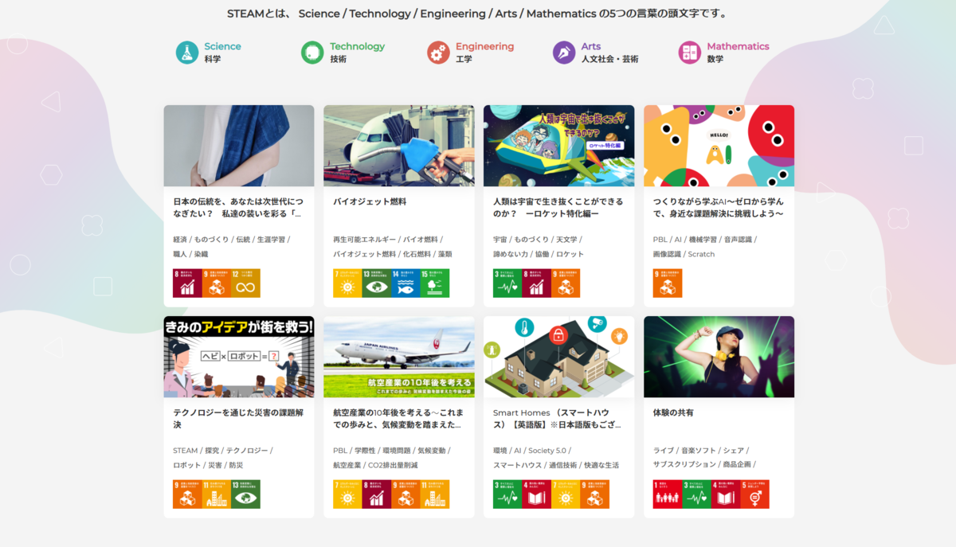Click SDG 9 icon on つくりながら学ぶAI card

pyautogui.click(x=668, y=283)
